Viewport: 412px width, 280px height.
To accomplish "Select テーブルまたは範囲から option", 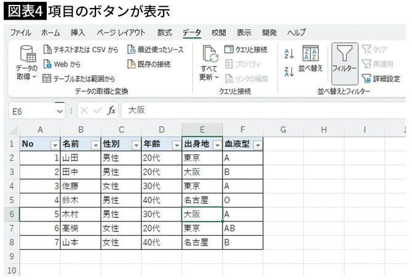I will 79,78.
